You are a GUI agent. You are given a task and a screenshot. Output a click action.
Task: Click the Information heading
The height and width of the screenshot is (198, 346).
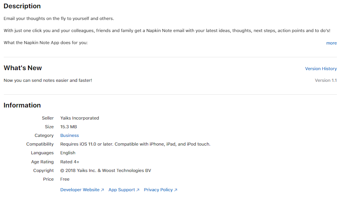[x=22, y=105]
